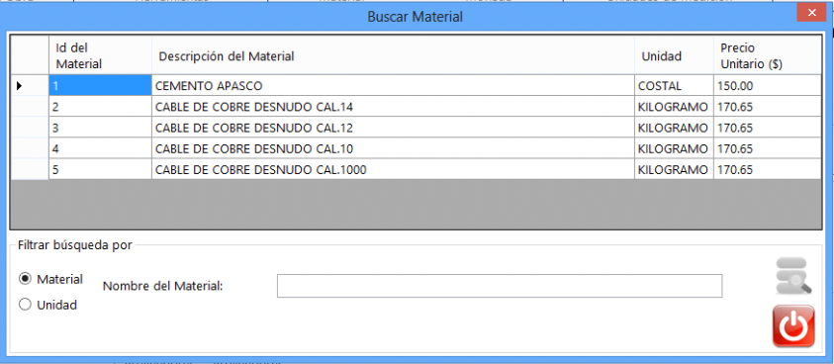Select the highlighted Id 1 cell
Image resolution: width=834 pixels, height=364 pixels.
[x=100, y=86]
